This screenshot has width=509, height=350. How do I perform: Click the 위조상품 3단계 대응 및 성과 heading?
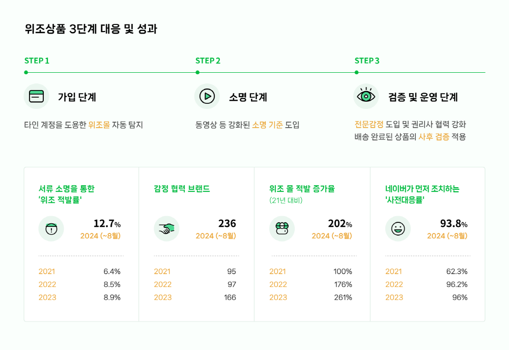pyautogui.click(x=91, y=29)
